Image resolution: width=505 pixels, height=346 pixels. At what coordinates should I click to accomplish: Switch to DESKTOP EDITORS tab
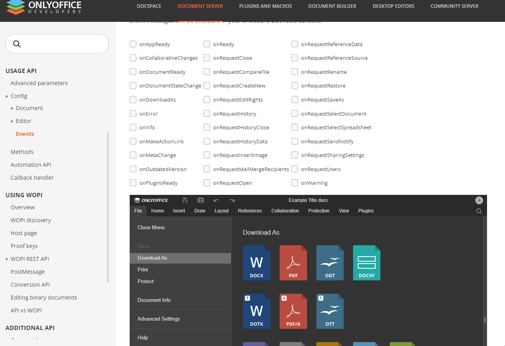(394, 6)
